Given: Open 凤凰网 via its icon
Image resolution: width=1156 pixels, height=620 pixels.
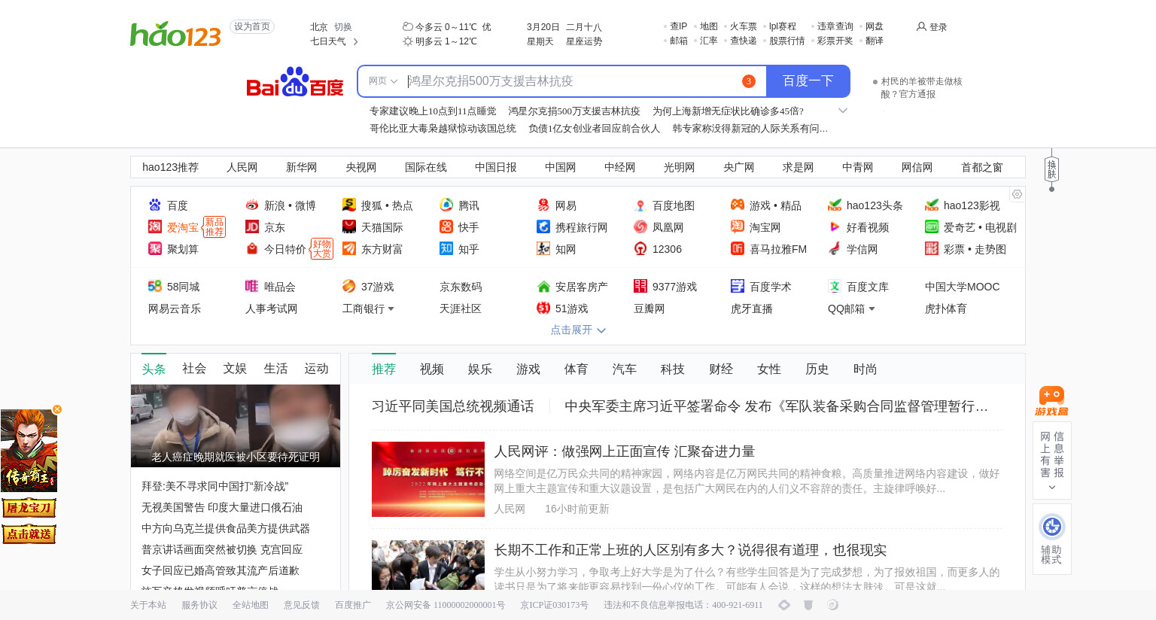Looking at the screenshot, I should tap(640, 226).
